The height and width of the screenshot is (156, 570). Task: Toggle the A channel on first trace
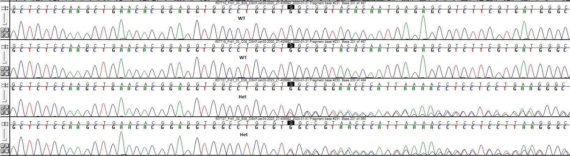pyautogui.click(x=3, y=30)
